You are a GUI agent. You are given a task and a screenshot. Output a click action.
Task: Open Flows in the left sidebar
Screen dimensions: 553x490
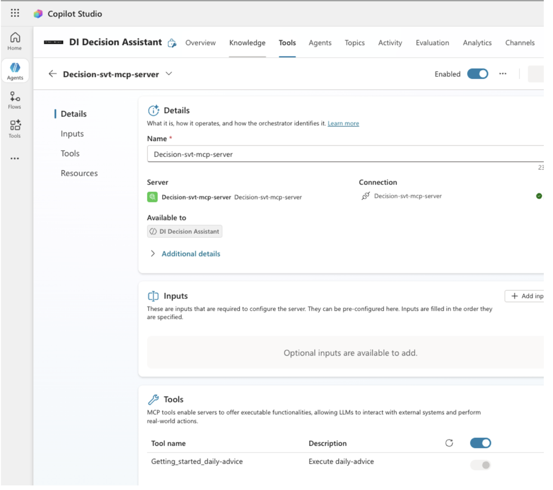15,100
